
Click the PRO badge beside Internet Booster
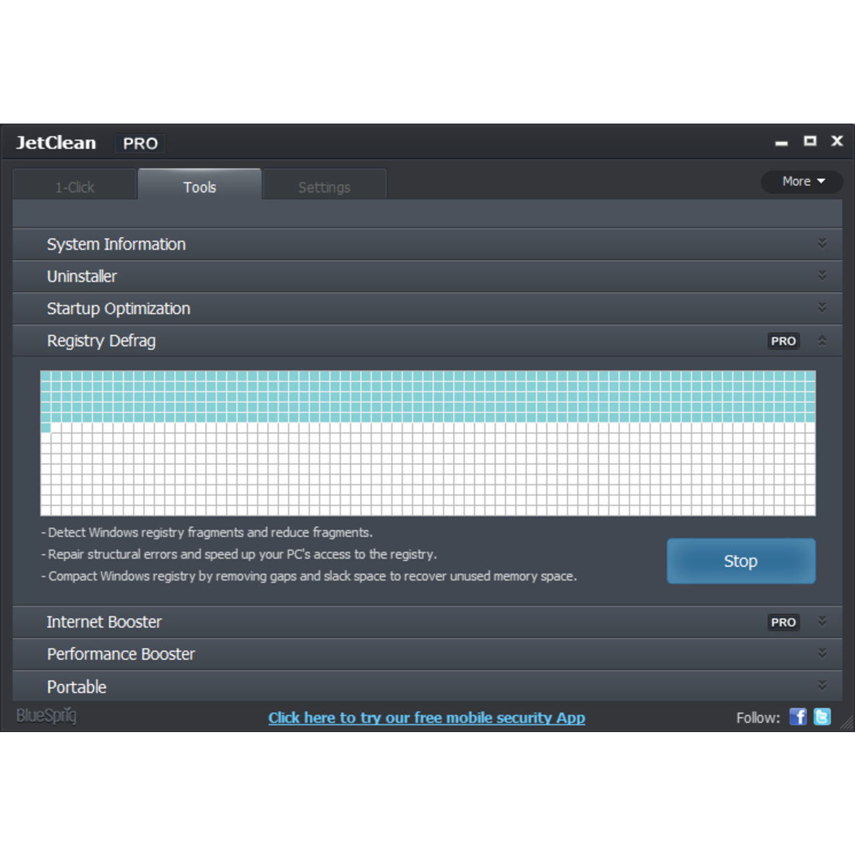tap(783, 622)
